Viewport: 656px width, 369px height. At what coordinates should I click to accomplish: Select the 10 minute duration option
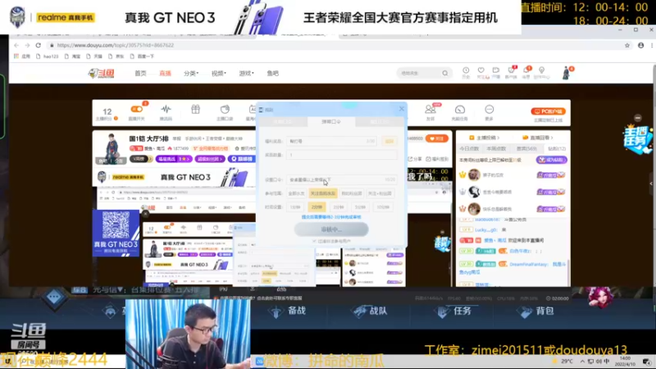tap(382, 207)
